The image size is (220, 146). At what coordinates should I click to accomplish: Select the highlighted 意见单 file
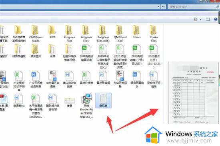[x=103, y=101]
